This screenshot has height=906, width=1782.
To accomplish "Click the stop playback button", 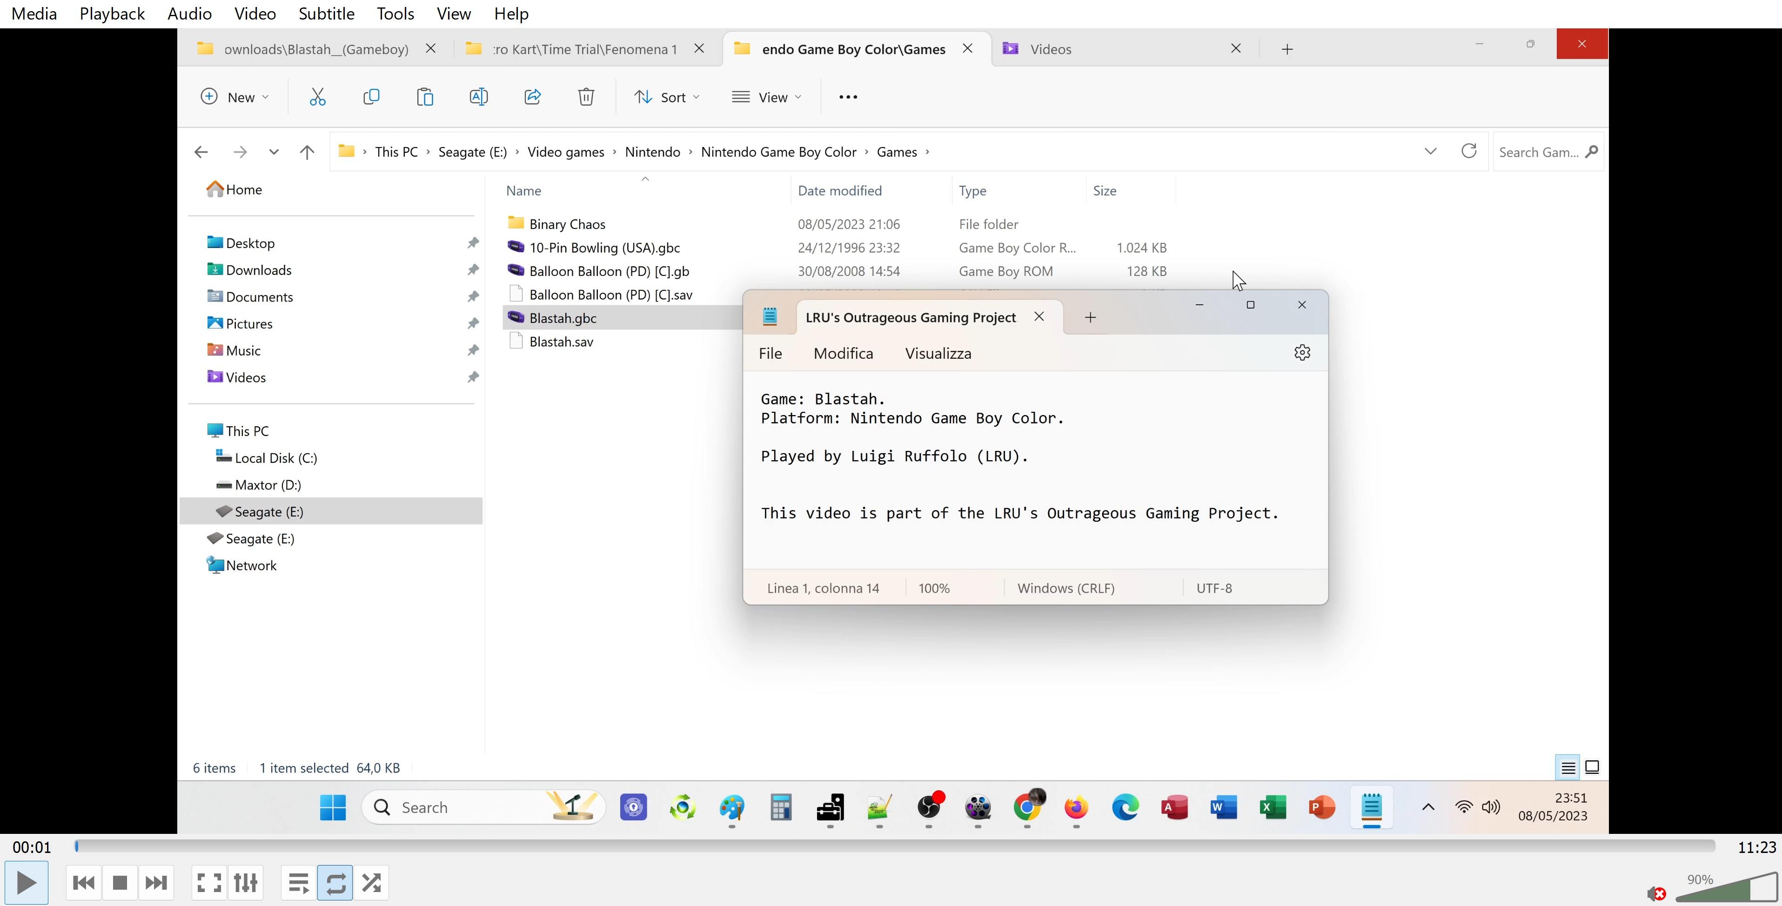I will pyautogui.click(x=120, y=882).
